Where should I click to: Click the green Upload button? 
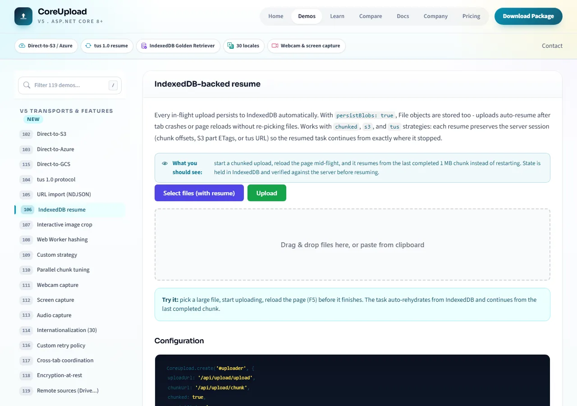point(267,193)
